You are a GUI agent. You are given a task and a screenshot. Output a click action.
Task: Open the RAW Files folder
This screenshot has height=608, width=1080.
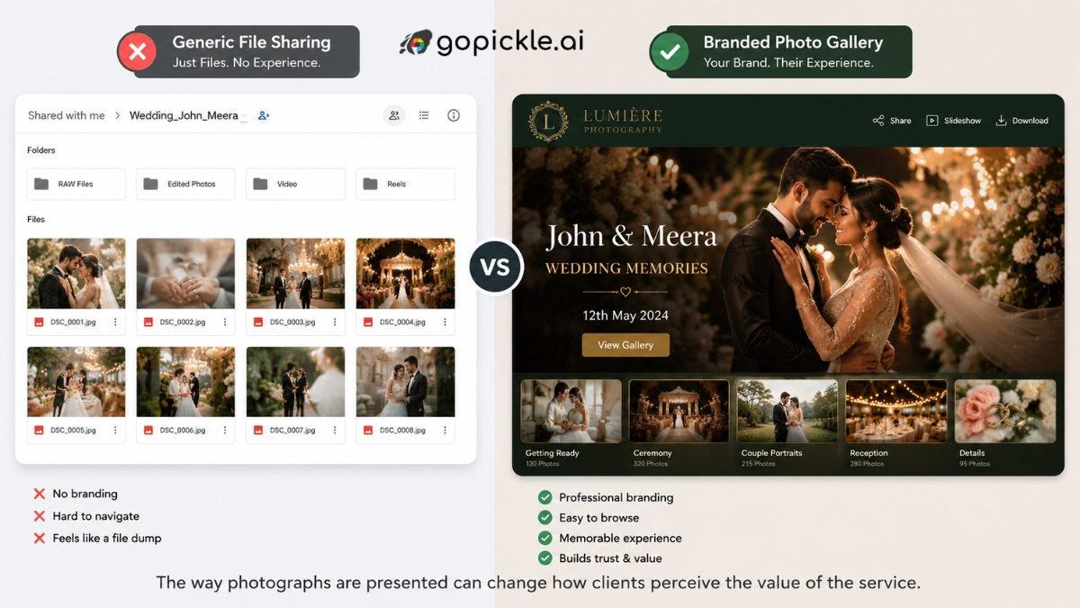point(76,184)
